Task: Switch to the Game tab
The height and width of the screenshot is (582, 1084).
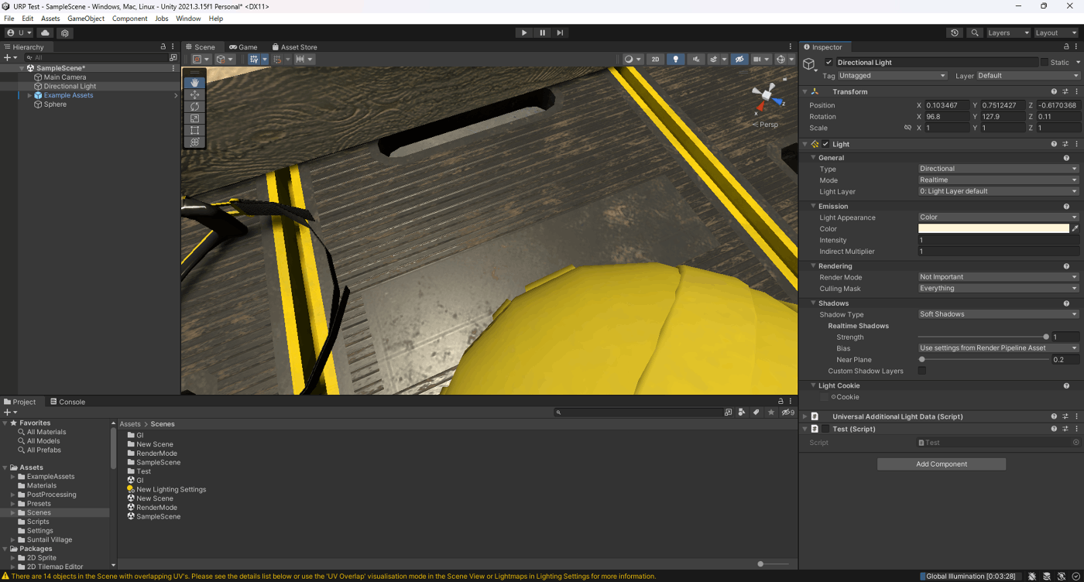Action: (243, 47)
